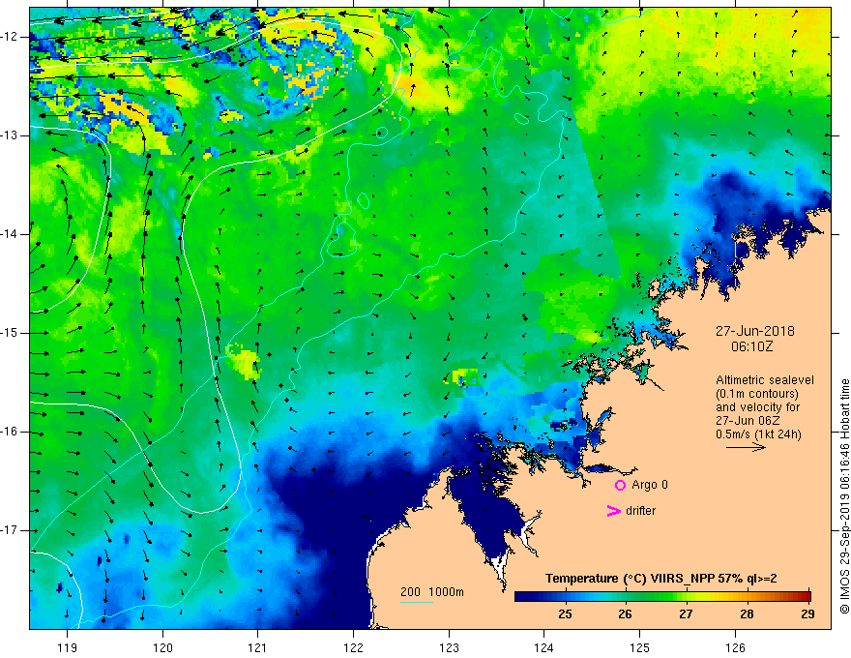The width and height of the screenshot is (851, 658).
Task: Click the colorbar label 27
Action: (x=686, y=614)
